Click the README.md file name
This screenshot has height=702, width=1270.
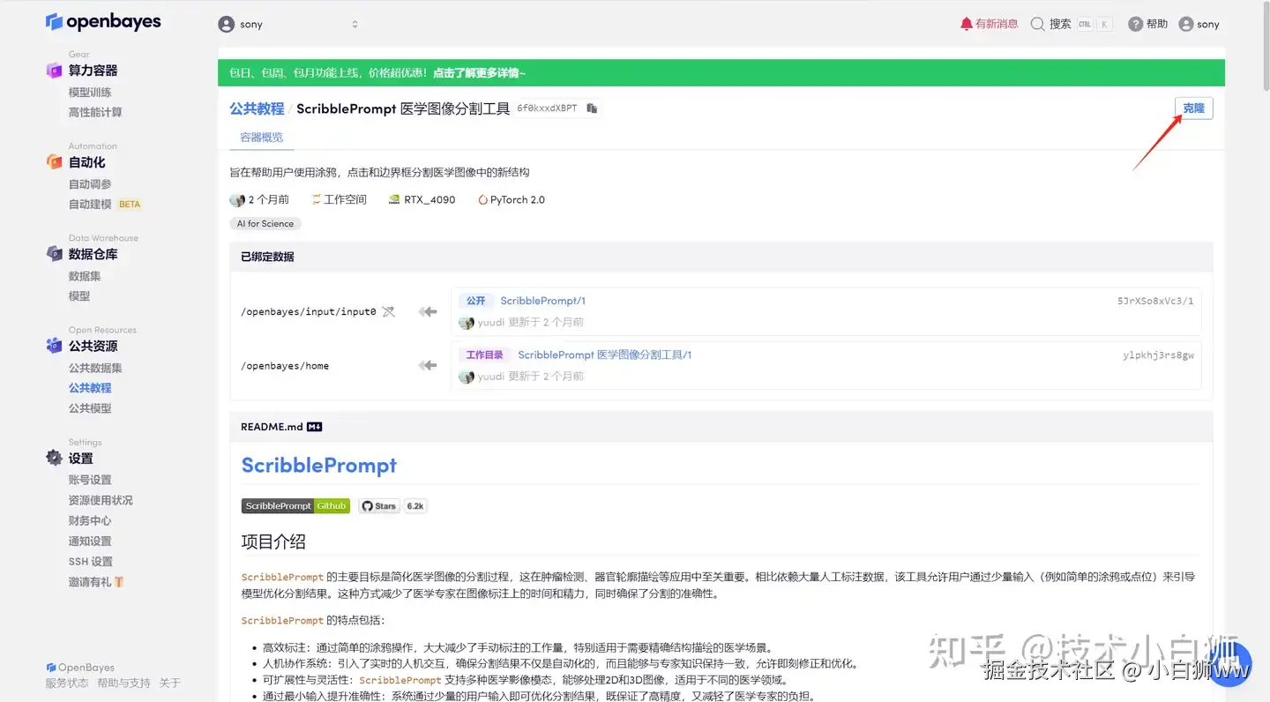(272, 427)
